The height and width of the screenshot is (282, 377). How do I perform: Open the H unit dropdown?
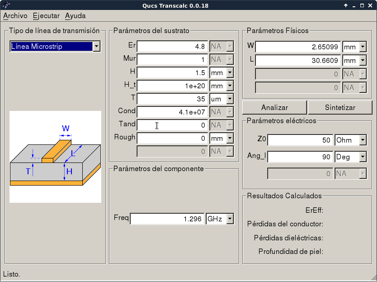click(x=230, y=72)
